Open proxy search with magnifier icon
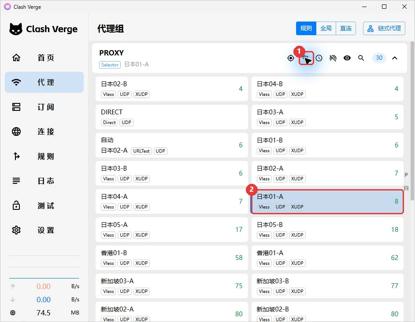Screen dimensions: 415x322 point(361,58)
